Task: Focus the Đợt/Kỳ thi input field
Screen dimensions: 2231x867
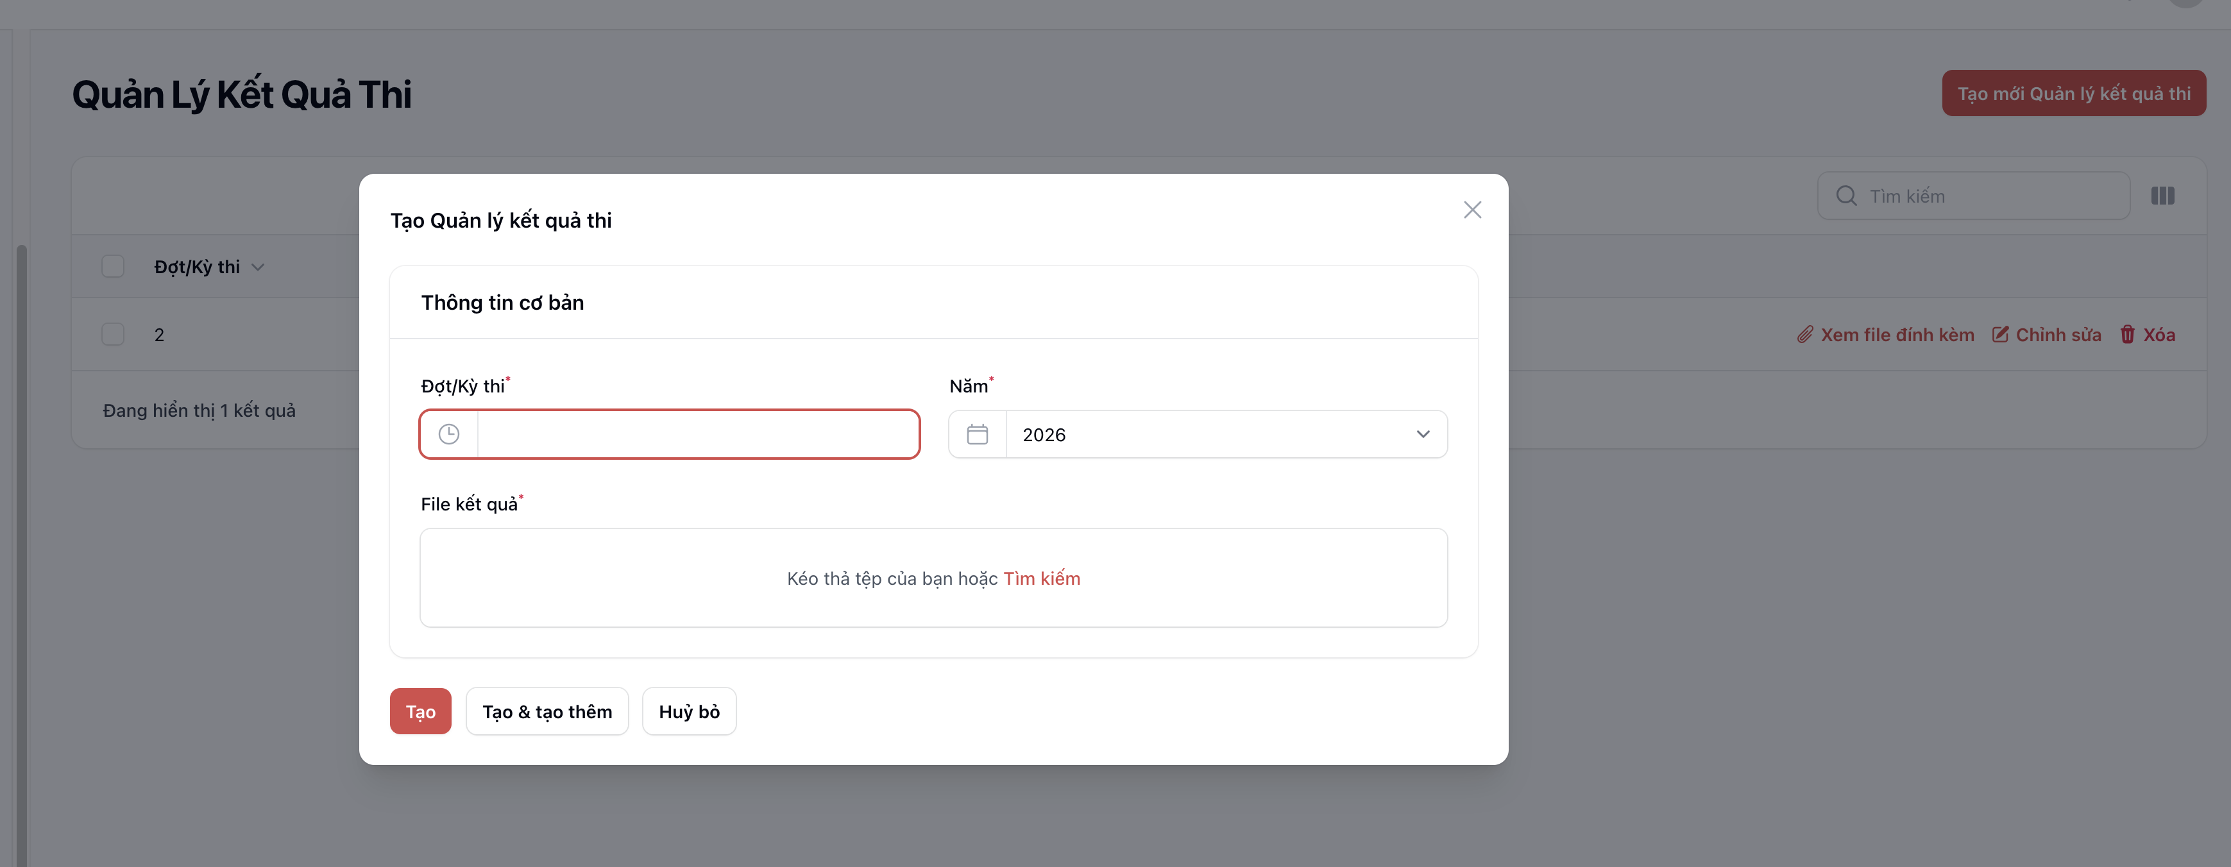Action: coord(697,434)
